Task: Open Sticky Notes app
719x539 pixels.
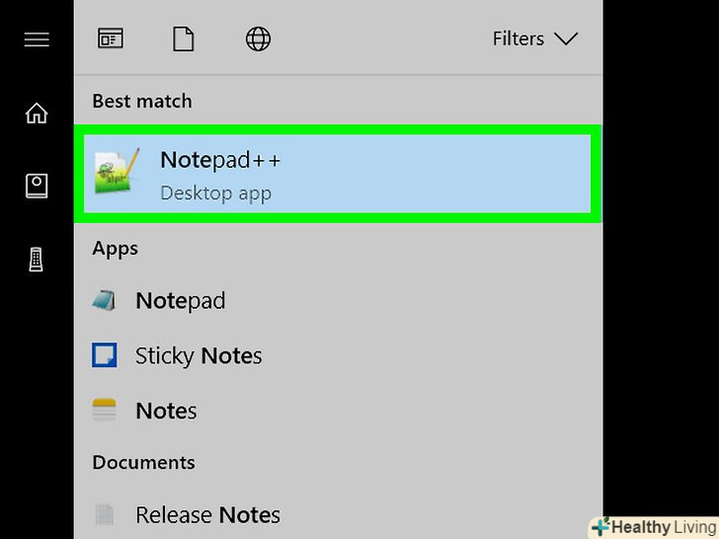Action: 338,355
